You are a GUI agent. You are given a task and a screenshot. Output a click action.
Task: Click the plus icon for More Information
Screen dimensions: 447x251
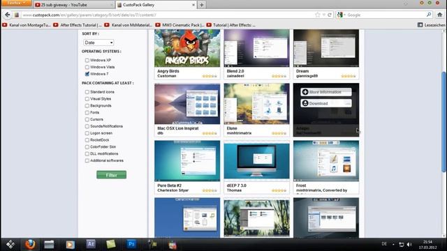305,92
